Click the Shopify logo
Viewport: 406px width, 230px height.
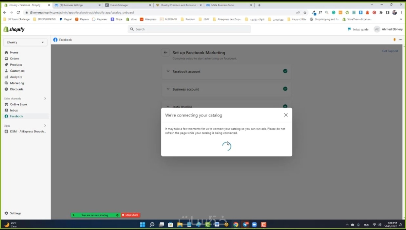pos(14,29)
